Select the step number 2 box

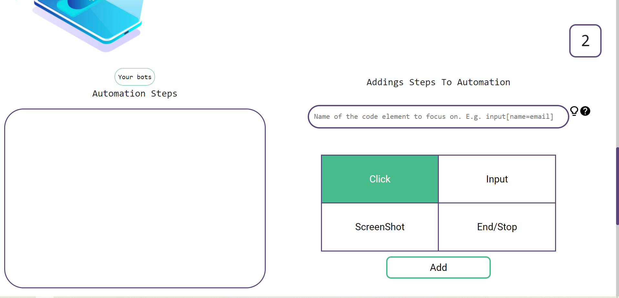(x=585, y=41)
